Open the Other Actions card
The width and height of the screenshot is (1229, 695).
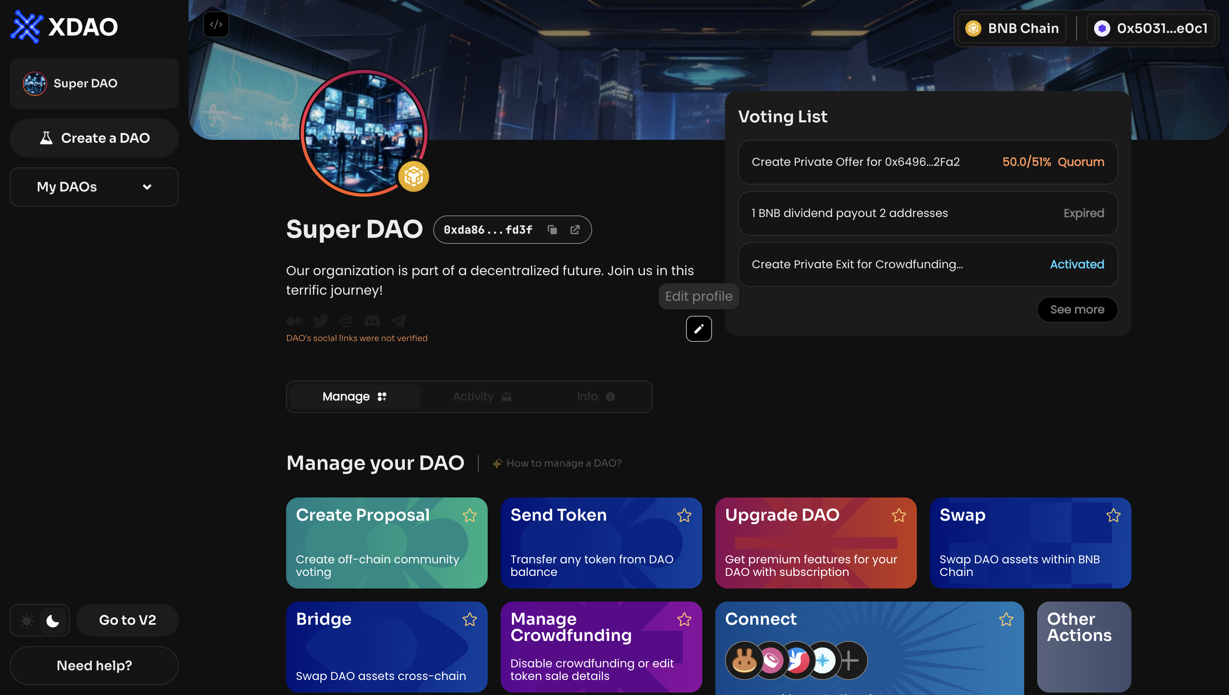click(1084, 647)
